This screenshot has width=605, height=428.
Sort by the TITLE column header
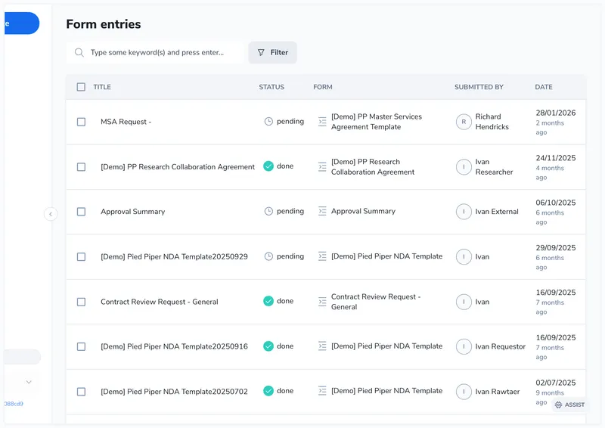[102, 87]
